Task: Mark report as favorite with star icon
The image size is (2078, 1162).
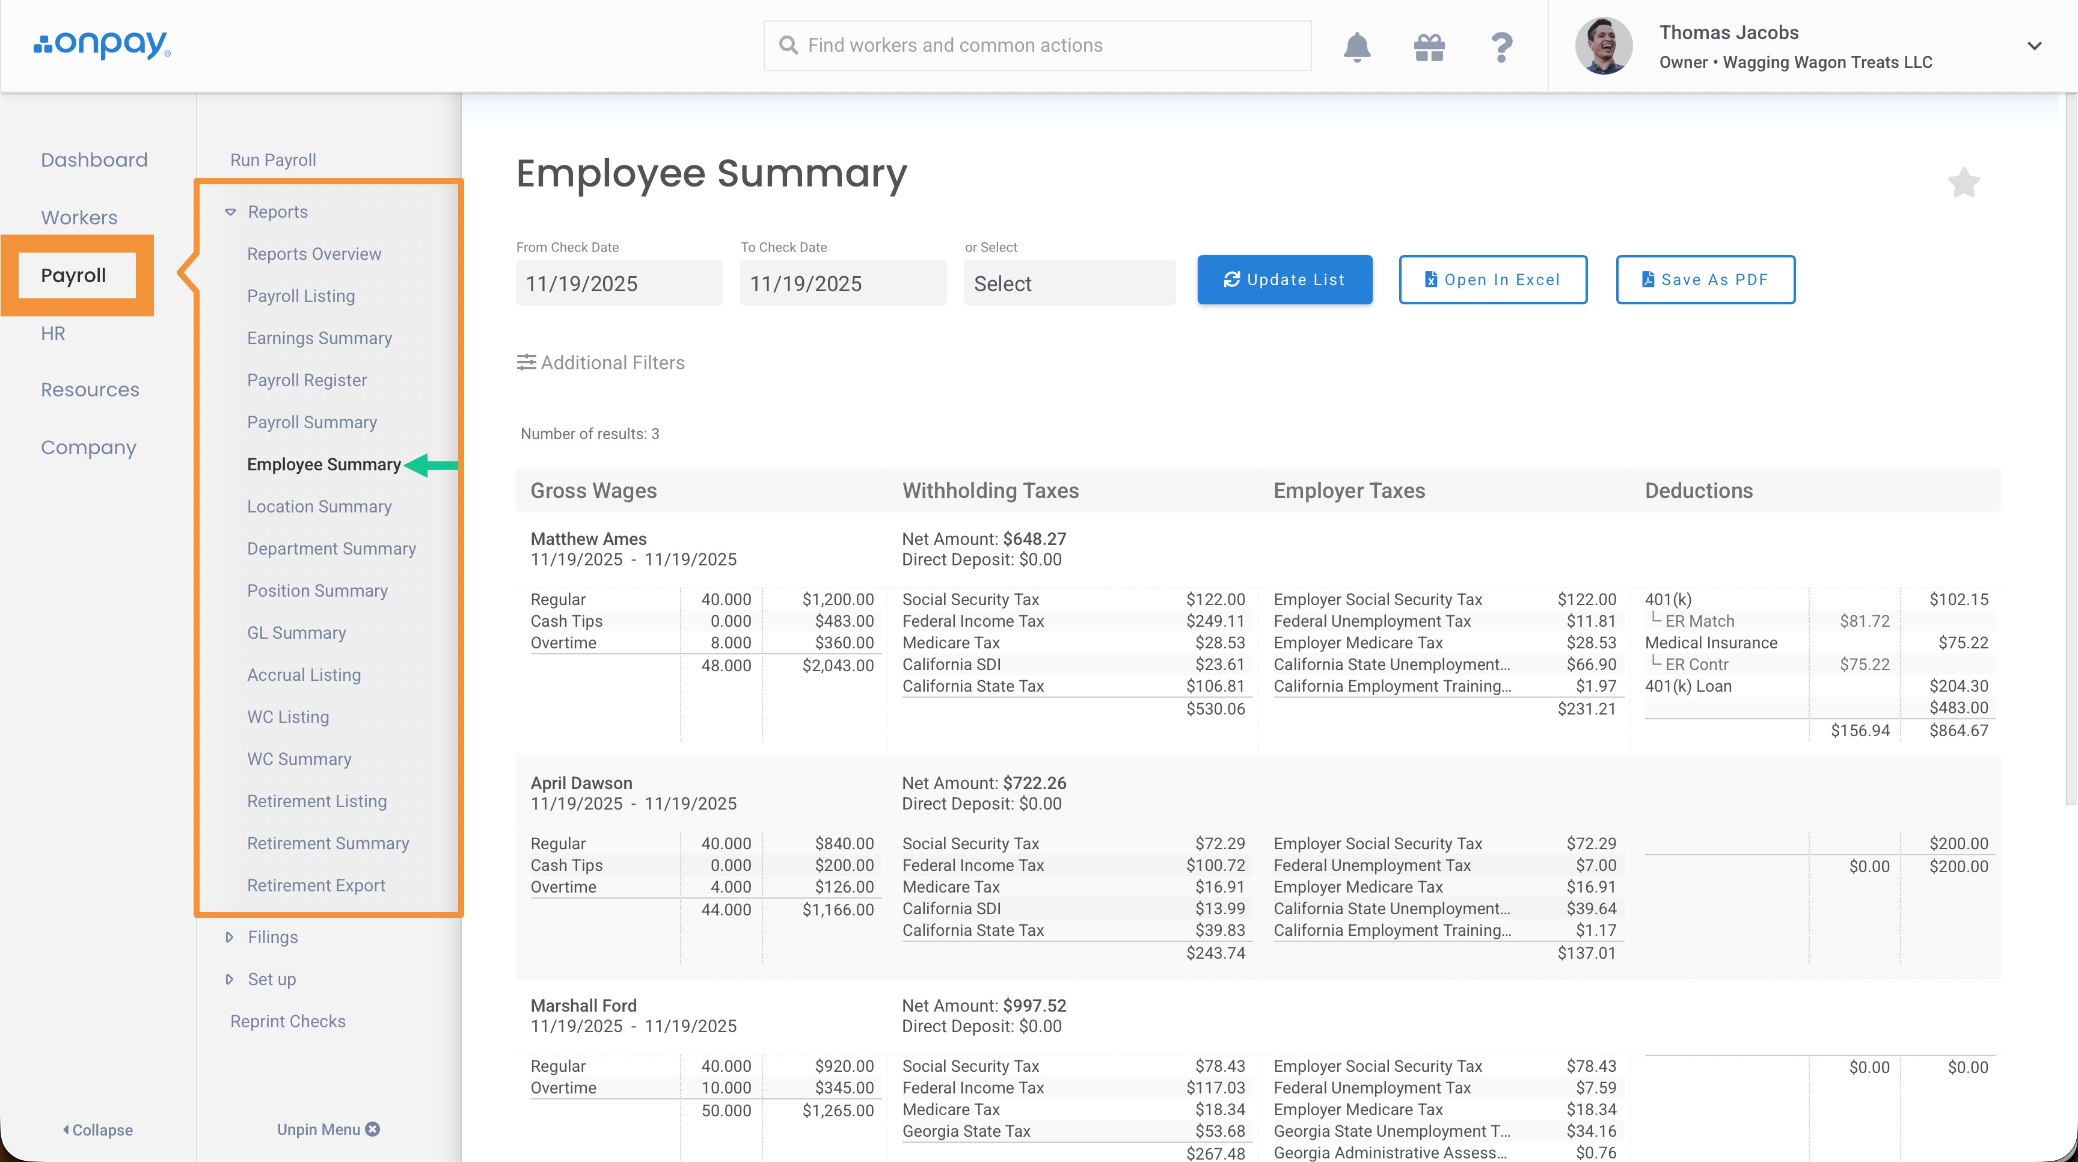Action: click(x=1963, y=182)
